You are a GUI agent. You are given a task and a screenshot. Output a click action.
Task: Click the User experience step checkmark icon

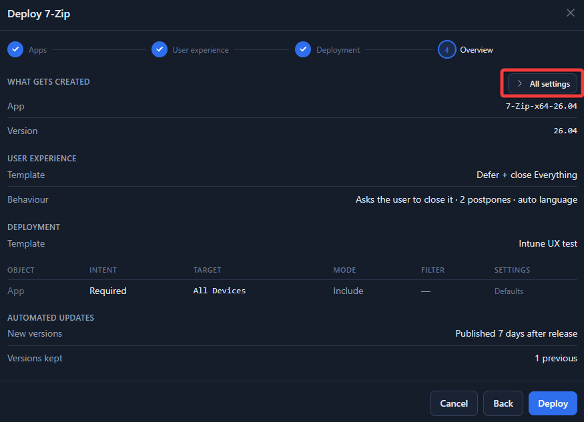tap(160, 49)
